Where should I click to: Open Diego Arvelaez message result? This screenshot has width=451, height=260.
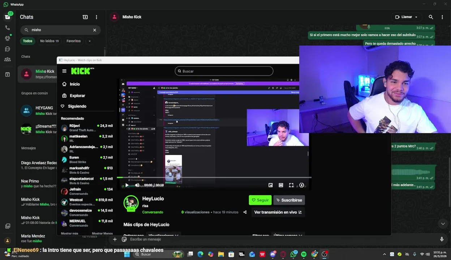pos(38,165)
